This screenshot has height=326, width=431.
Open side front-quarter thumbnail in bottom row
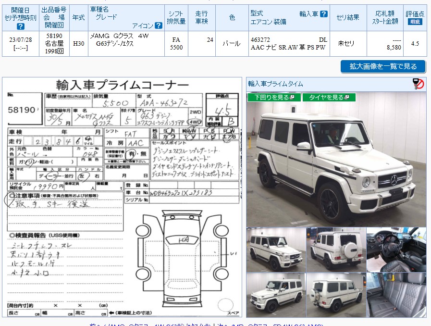coord(276,295)
